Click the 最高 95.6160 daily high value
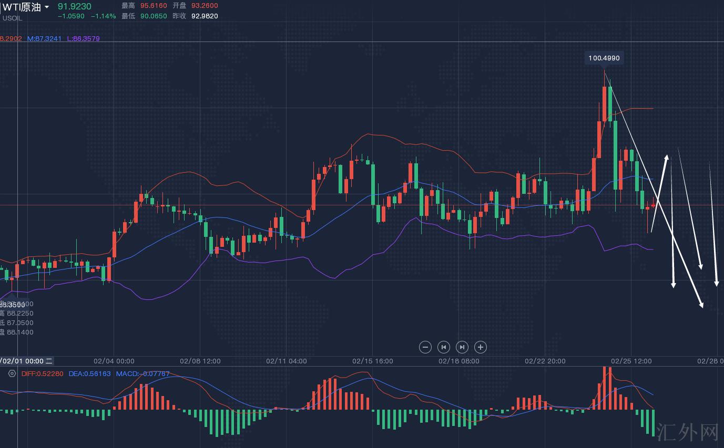Screen dimensions: 724x448 [153, 6]
